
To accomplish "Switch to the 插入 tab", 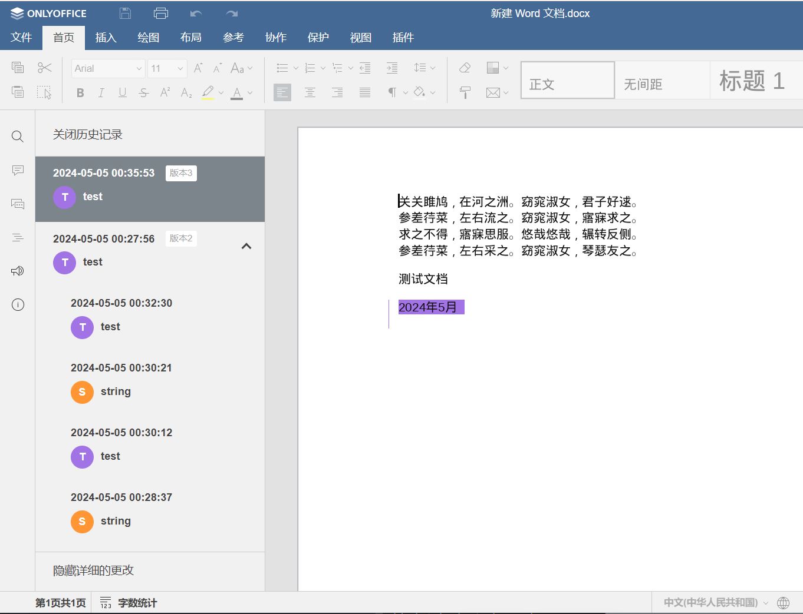I will pos(106,38).
